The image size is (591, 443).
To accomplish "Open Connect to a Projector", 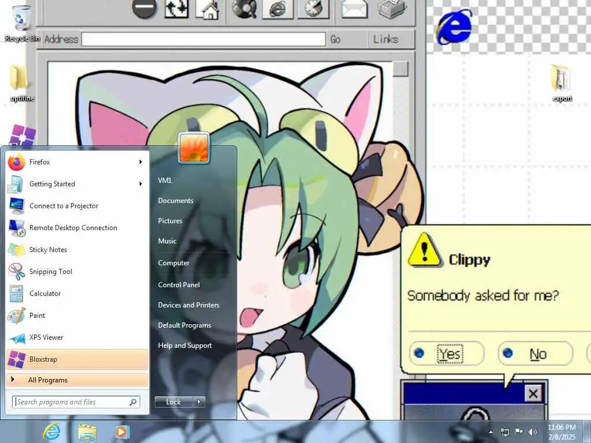I will coord(77,206).
